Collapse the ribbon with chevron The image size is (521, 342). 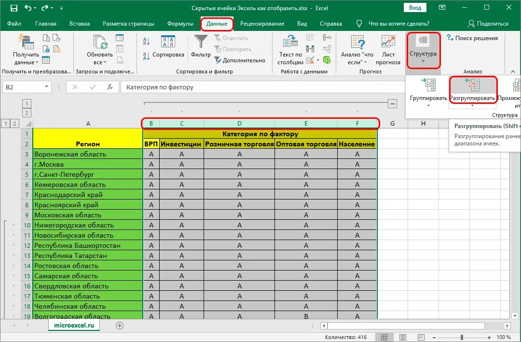point(513,71)
